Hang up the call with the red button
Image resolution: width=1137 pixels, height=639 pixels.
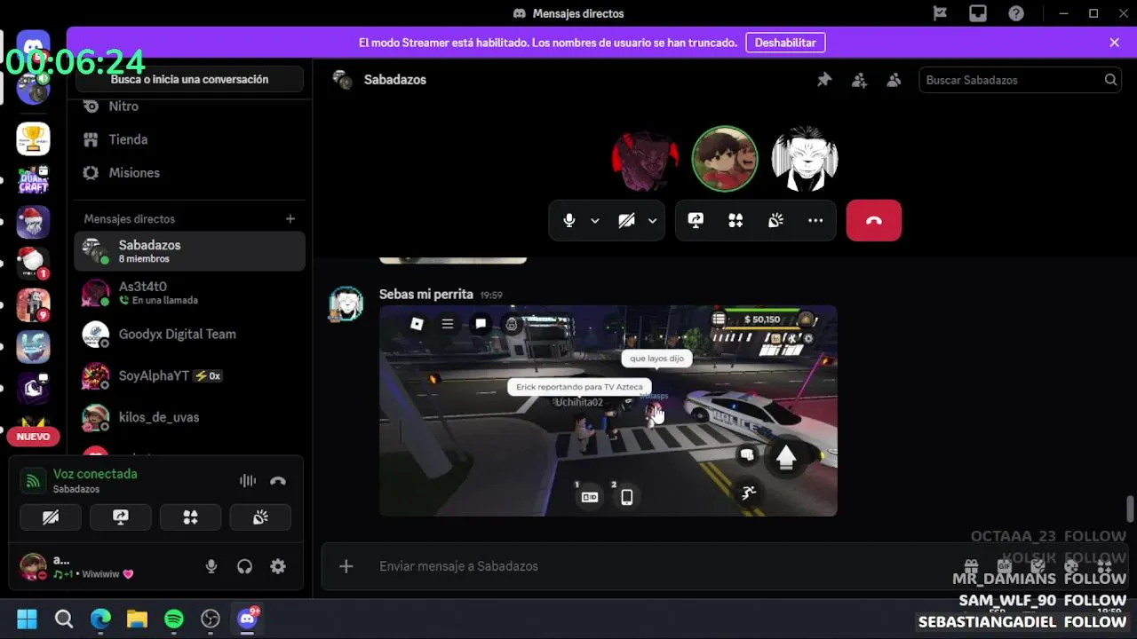874,221
